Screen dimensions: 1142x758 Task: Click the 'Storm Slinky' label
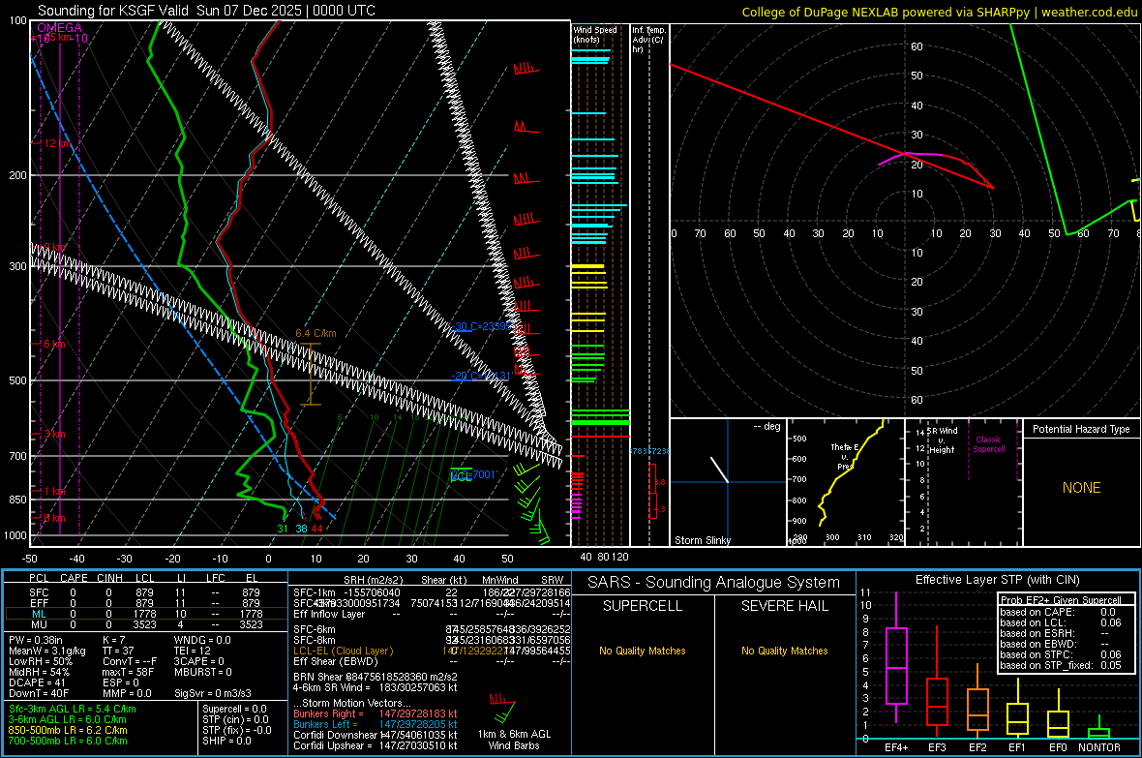(702, 540)
